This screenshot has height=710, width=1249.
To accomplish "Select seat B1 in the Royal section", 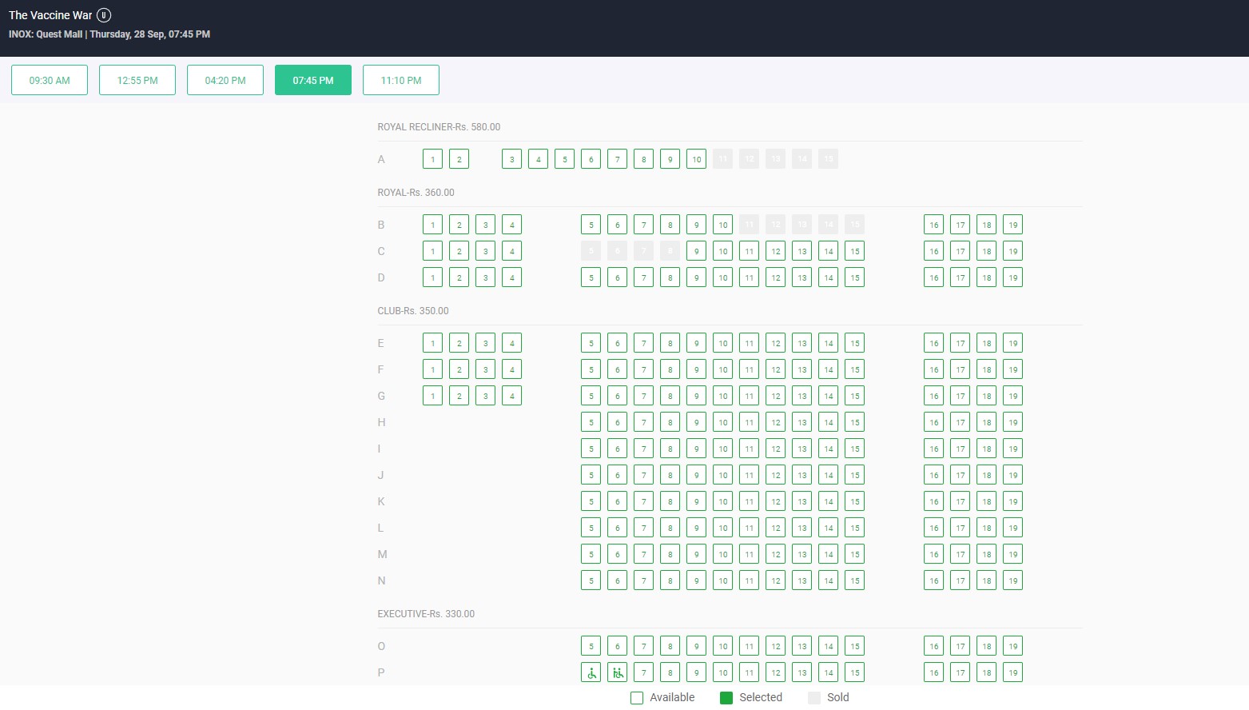I will (432, 225).
